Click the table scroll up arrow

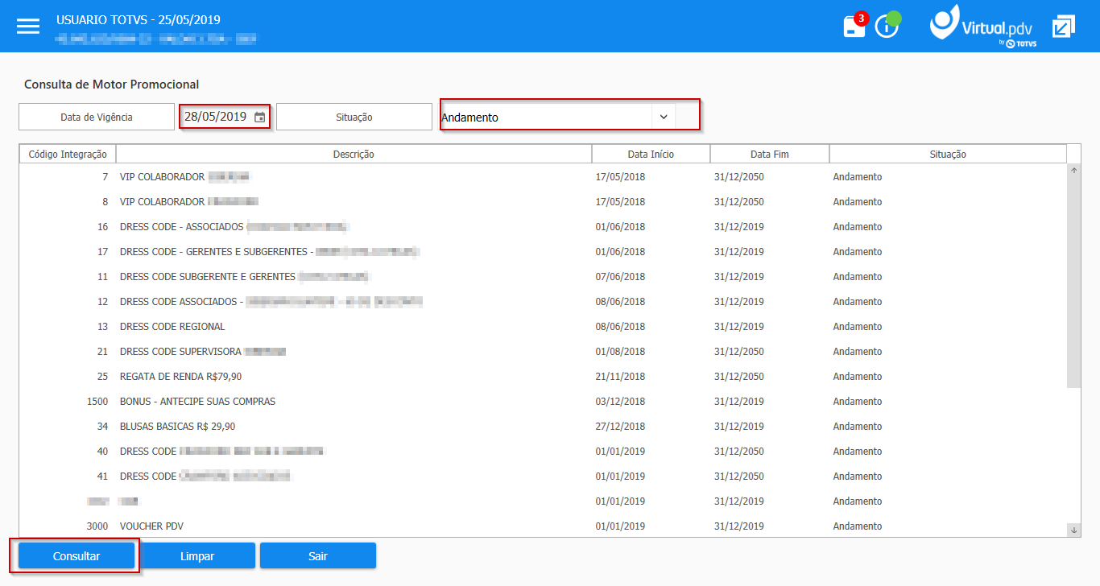click(x=1073, y=171)
